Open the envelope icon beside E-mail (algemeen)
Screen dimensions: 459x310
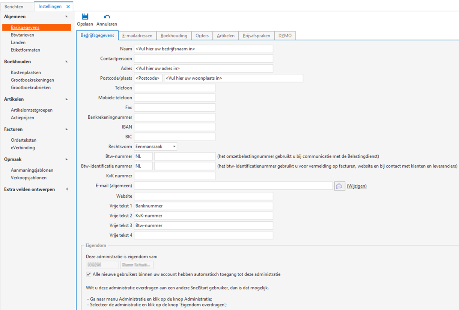click(339, 186)
